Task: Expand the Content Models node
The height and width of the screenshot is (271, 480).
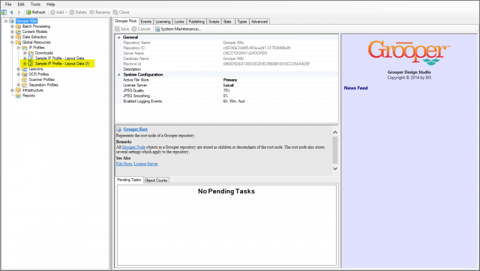Action: coord(12,32)
